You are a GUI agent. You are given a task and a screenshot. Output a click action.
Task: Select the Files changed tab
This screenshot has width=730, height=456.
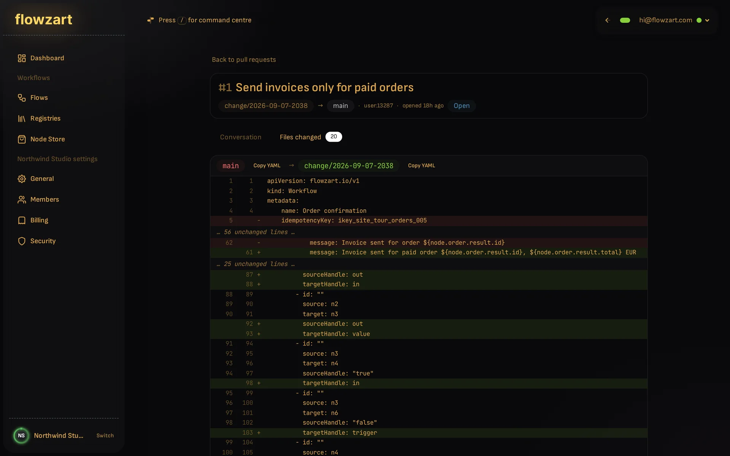pos(300,137)
